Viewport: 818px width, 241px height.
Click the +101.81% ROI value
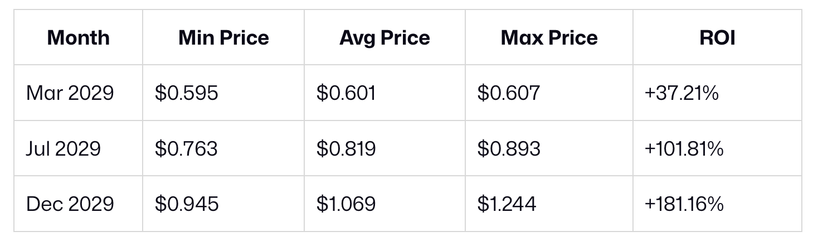(x=684, y=148)
